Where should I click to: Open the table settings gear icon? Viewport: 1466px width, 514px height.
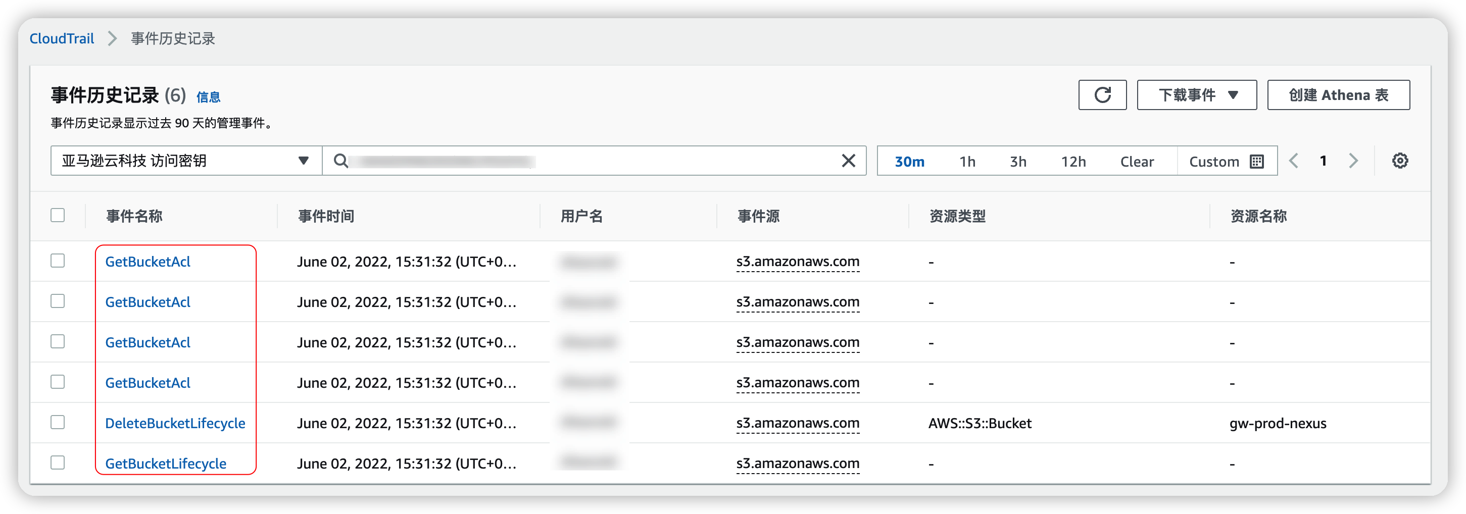pyautogui.click(x=1399, y=161)
